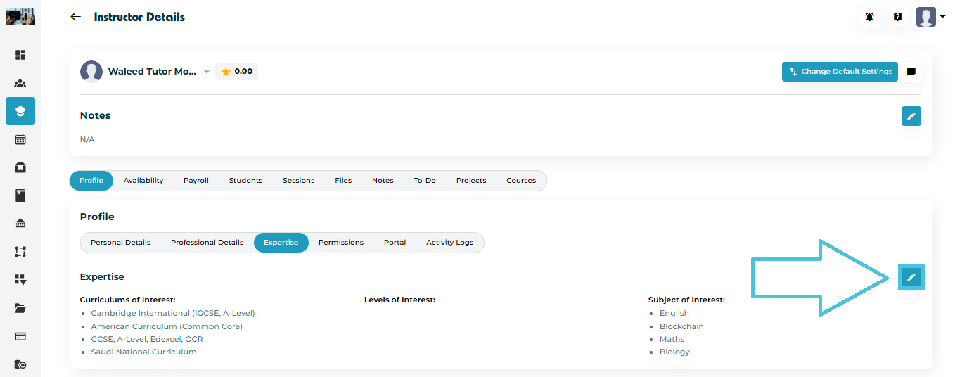Open the notifications bell

pos(870,17)
